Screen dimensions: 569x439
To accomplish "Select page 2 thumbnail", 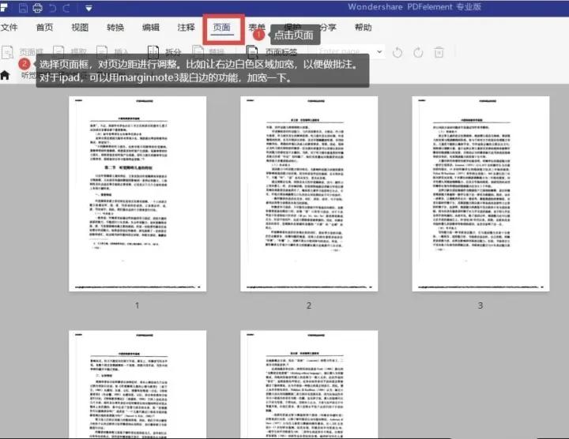I will [309, 193].
